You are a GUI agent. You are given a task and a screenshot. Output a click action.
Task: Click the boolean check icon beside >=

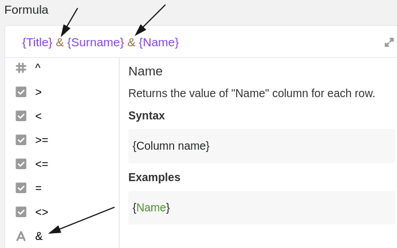(x=21, y=140)
